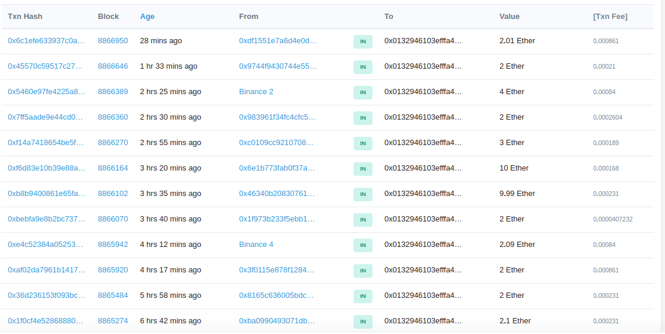Click the IN badge in the Binance 2 row

[x=363, y=92]
